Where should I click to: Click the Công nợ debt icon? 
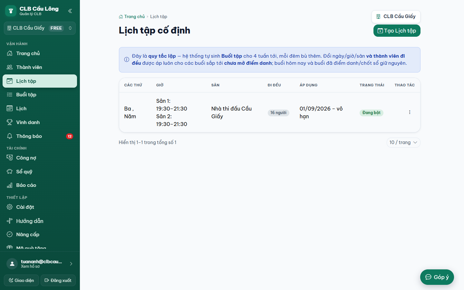tap(10, 158)
